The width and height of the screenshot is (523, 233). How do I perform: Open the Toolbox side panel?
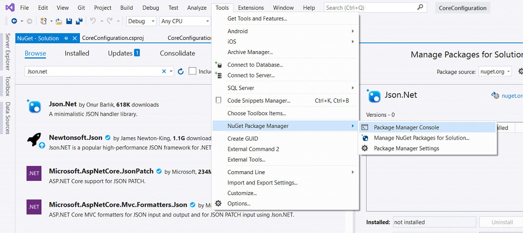pyautogui.click(x=8, y=86)
